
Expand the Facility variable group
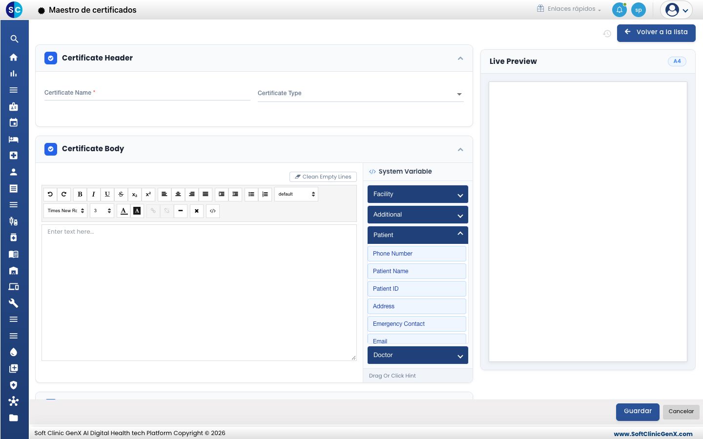click(418, 194)
